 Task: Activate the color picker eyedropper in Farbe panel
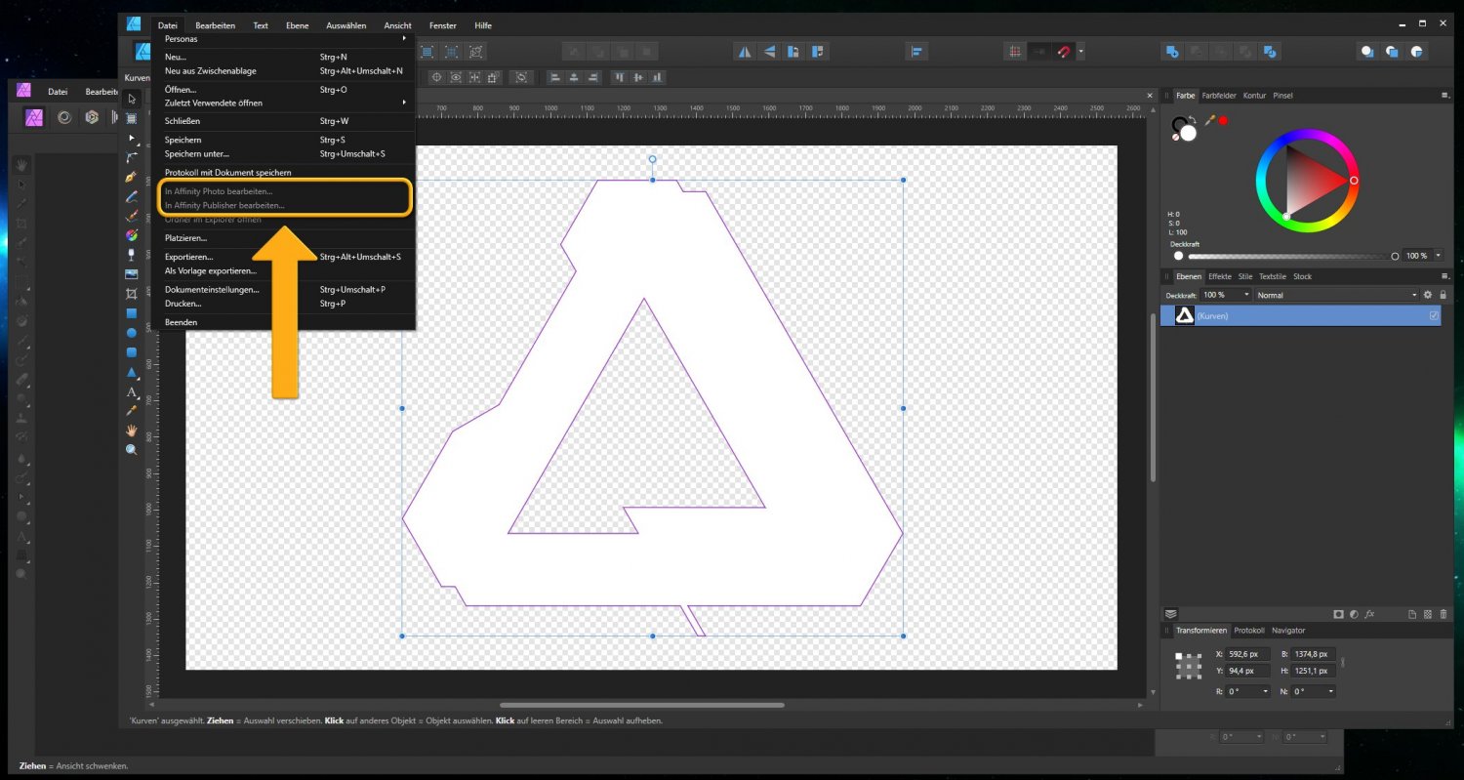pos(1210,120)
